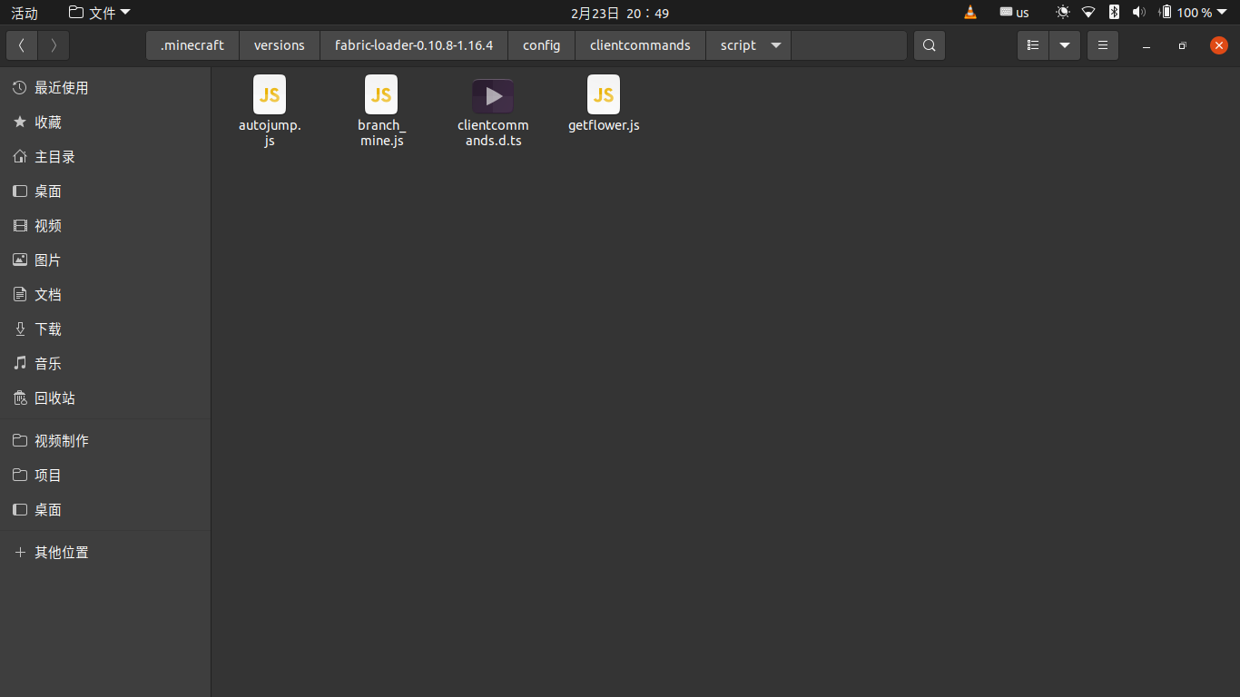Open the script breadcrumb dropdown arrow
The height and width of the screenshot is (697, 1240).
coord(775,44)
